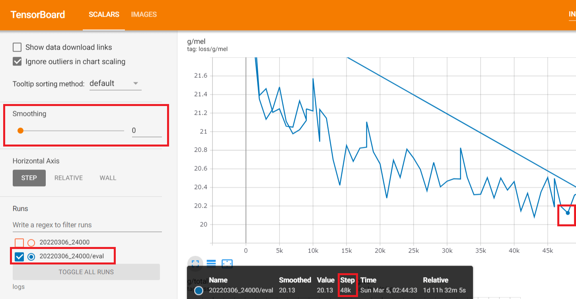
Task: Click the 20220306_24000/eval run name text
Action: (72, 256)
